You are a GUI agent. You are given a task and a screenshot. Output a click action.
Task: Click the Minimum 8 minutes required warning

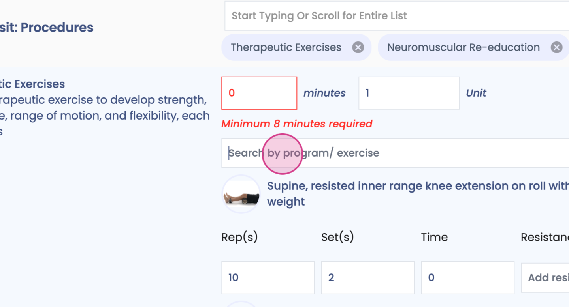[297, 124]
